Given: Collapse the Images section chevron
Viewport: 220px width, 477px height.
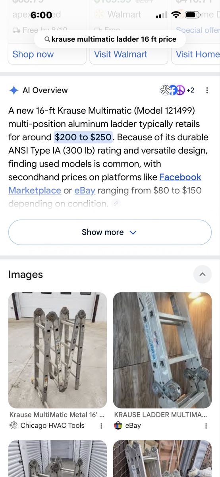Looking at the screenshot, I should pyautogui.click(x=203, y=274).
